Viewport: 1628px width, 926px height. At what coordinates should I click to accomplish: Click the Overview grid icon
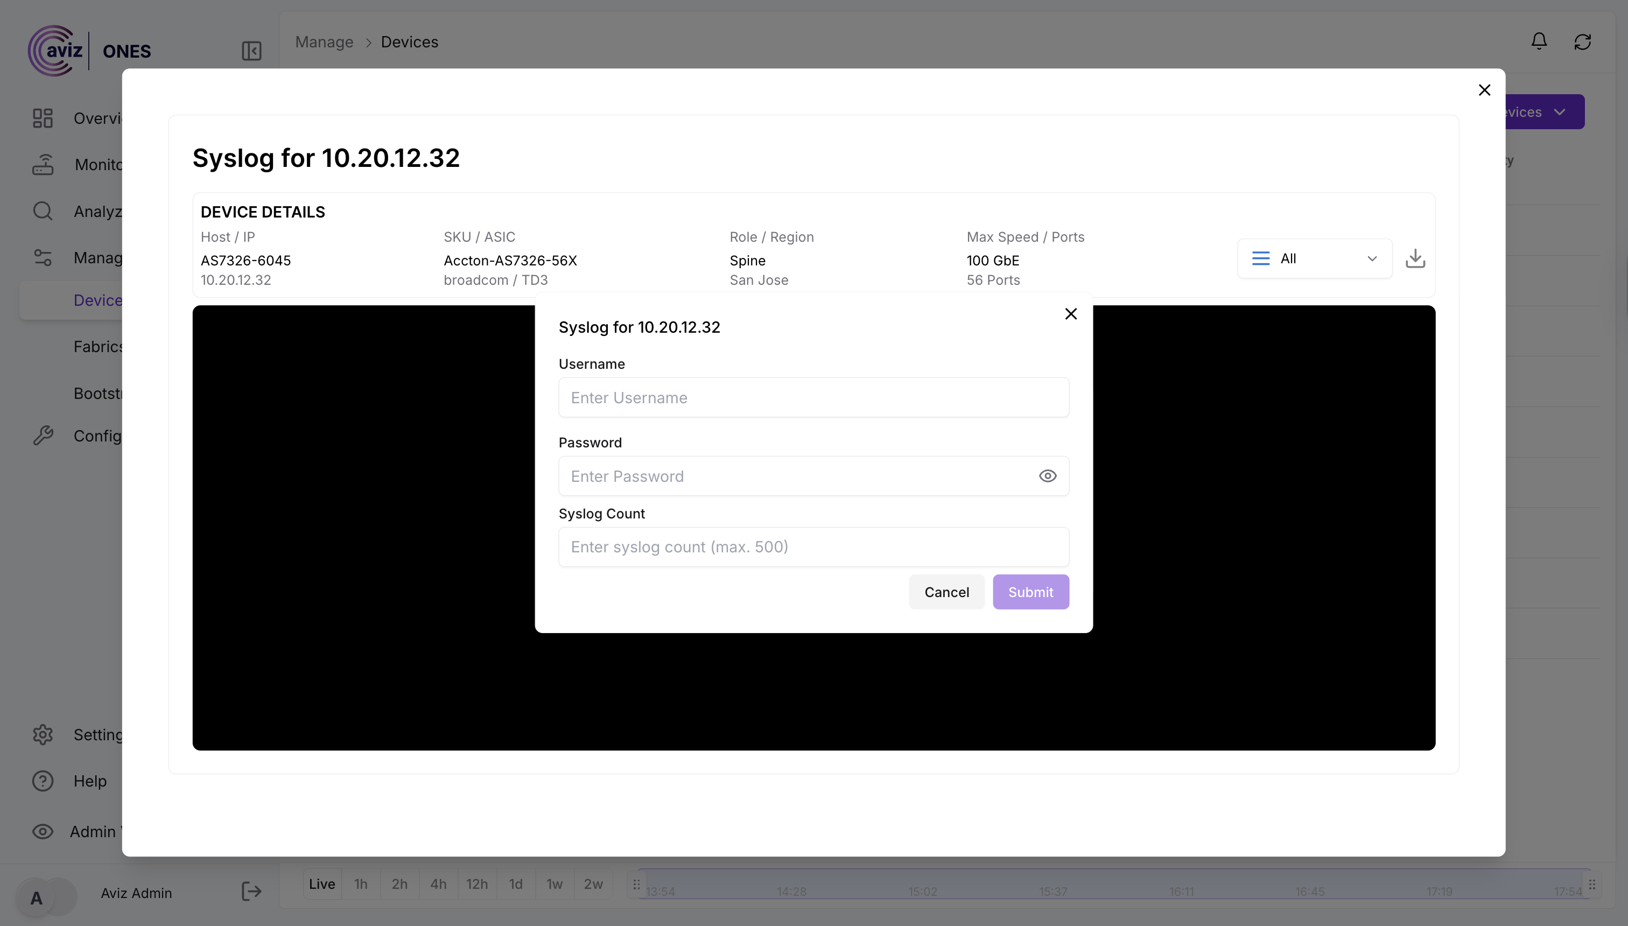(x=43, y=118)
